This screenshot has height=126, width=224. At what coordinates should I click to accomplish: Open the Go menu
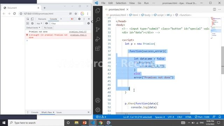coord(139,3)
